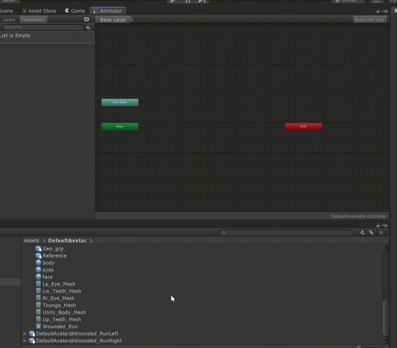Image resolution: width=397 pixels, height=348 pixels.
Task: Expand DefaultAvatar@Wounded_RunRight asset
Action: point(25,341)
